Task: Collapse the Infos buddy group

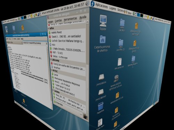Action: pos(49,28)
